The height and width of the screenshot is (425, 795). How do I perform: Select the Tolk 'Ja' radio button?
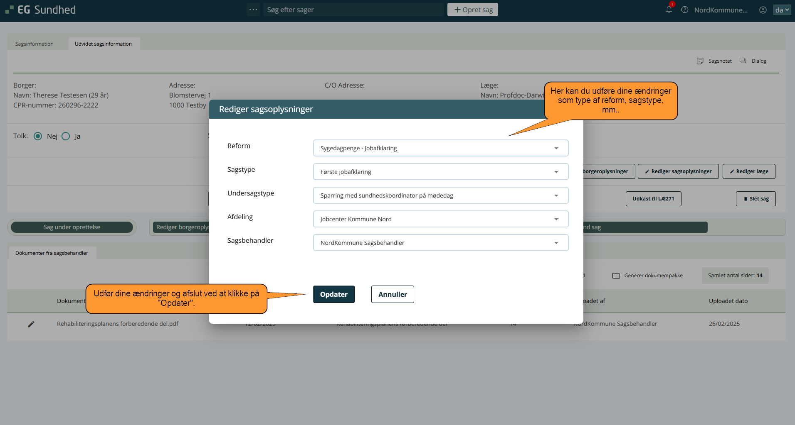[x=66, y=136]
